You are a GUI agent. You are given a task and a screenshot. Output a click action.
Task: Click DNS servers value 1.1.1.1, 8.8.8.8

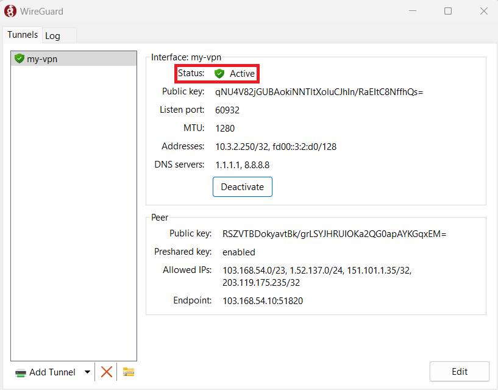tap(242, 165)
